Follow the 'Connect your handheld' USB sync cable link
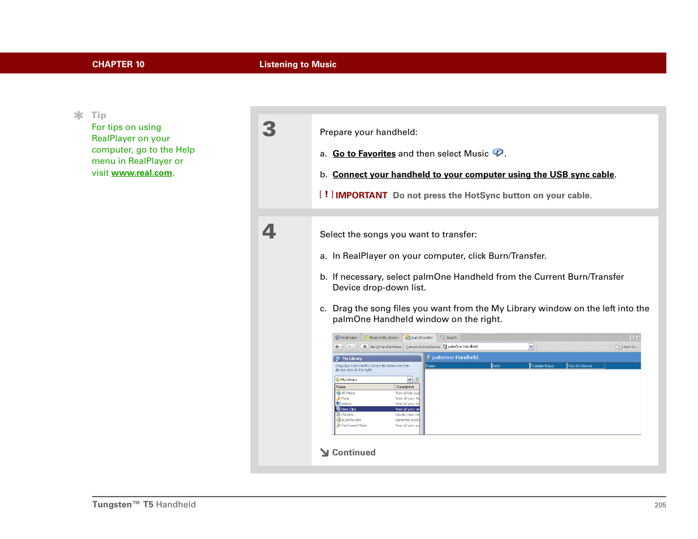Image resolution: width=698 pixels, height=539 pixels. pyautogui.click(x=474, y=175)
